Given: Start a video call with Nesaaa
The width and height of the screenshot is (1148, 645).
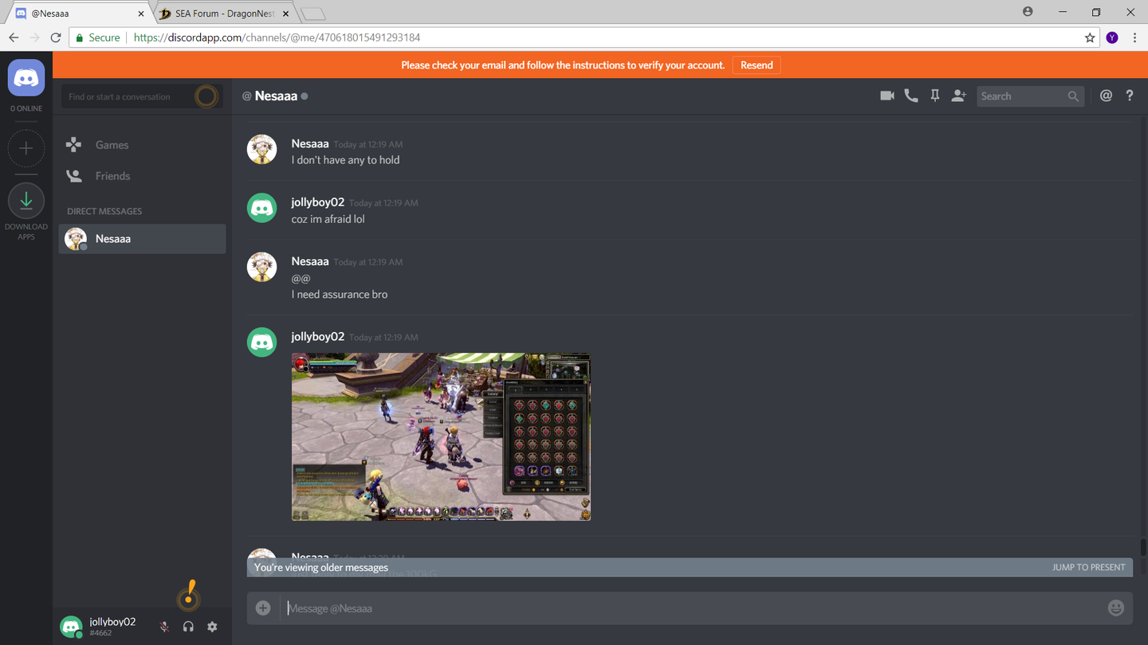Looking at the screenshot, I should click(x=887, y=96).
